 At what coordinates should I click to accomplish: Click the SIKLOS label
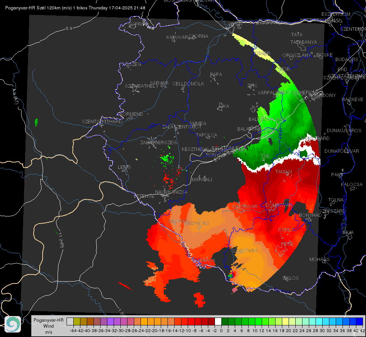click(x=290, y=278)
